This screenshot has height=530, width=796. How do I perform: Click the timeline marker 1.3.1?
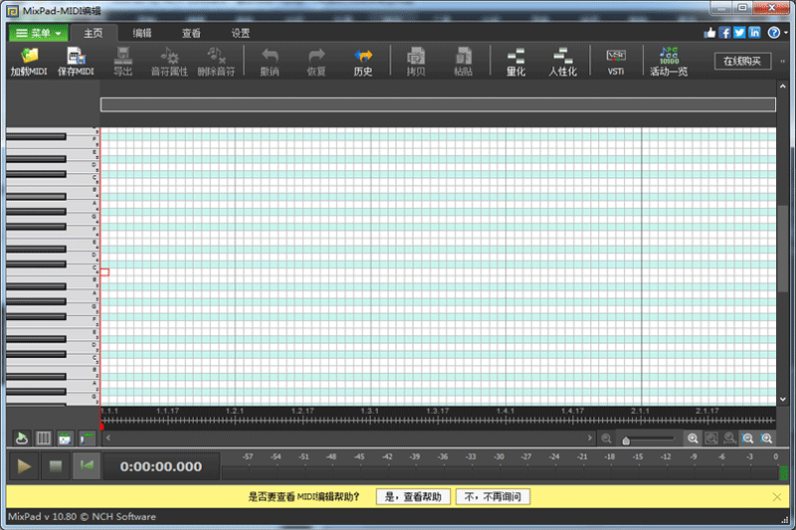tap(369, 411)
